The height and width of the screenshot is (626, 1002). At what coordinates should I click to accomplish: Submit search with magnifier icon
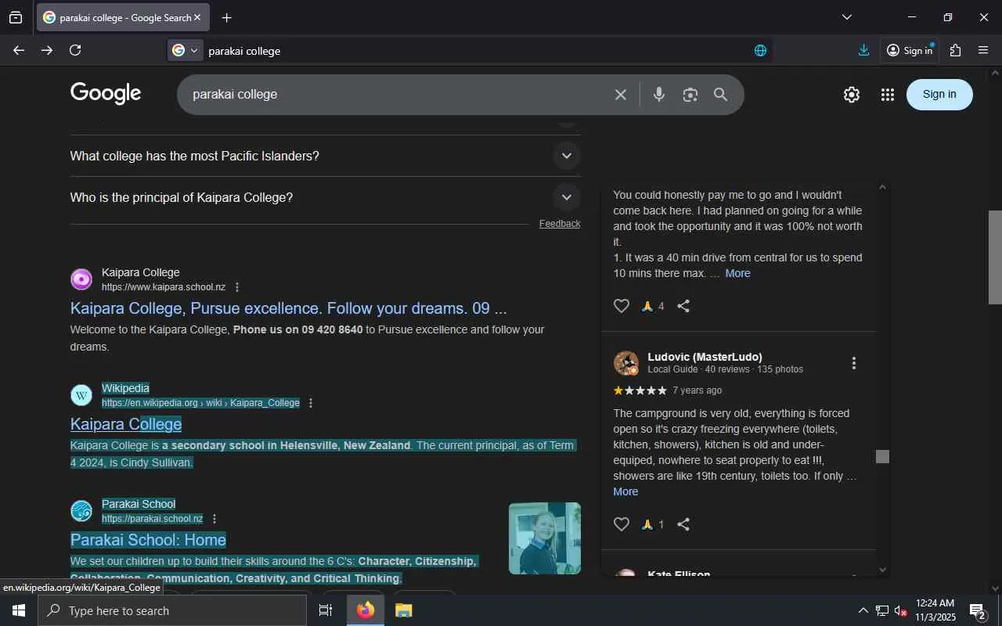click(721, 95)
